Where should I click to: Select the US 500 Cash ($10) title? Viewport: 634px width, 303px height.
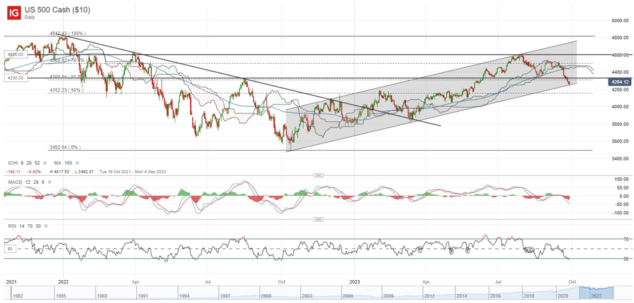(57, 10)
